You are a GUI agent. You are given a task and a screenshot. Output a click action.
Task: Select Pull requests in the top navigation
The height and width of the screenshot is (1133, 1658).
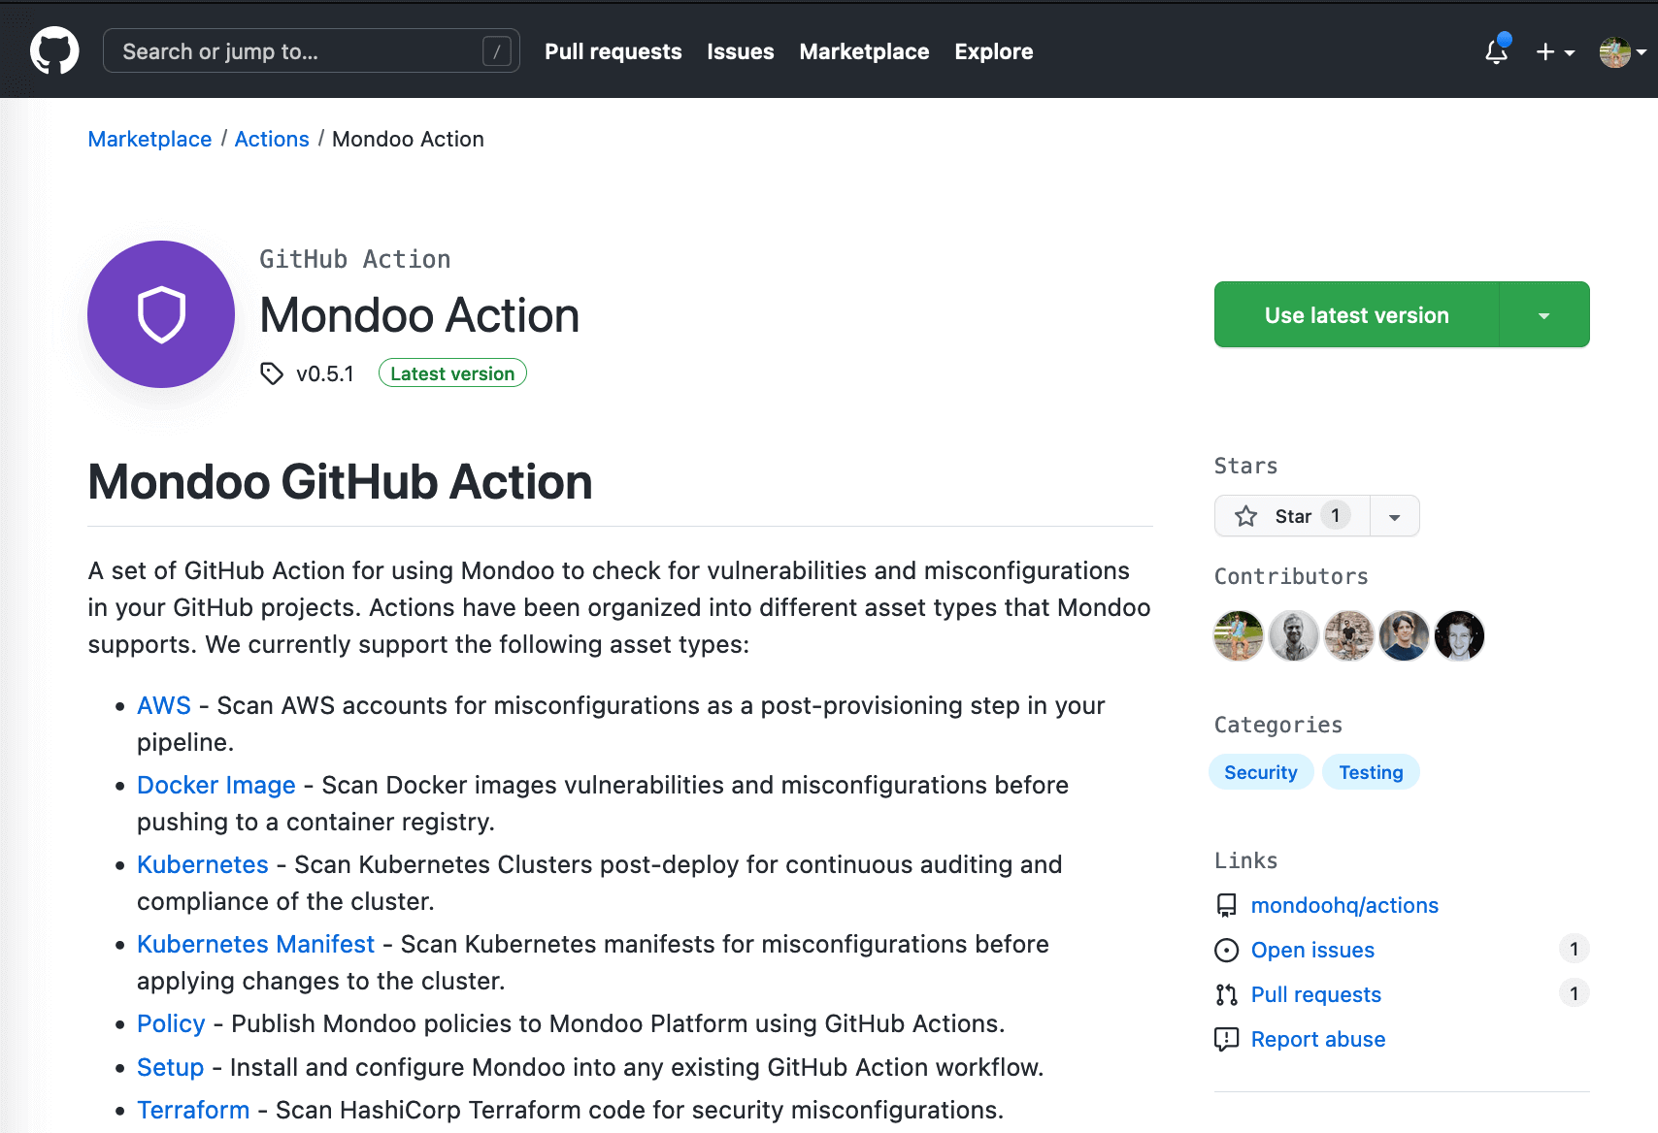[613, 51]
